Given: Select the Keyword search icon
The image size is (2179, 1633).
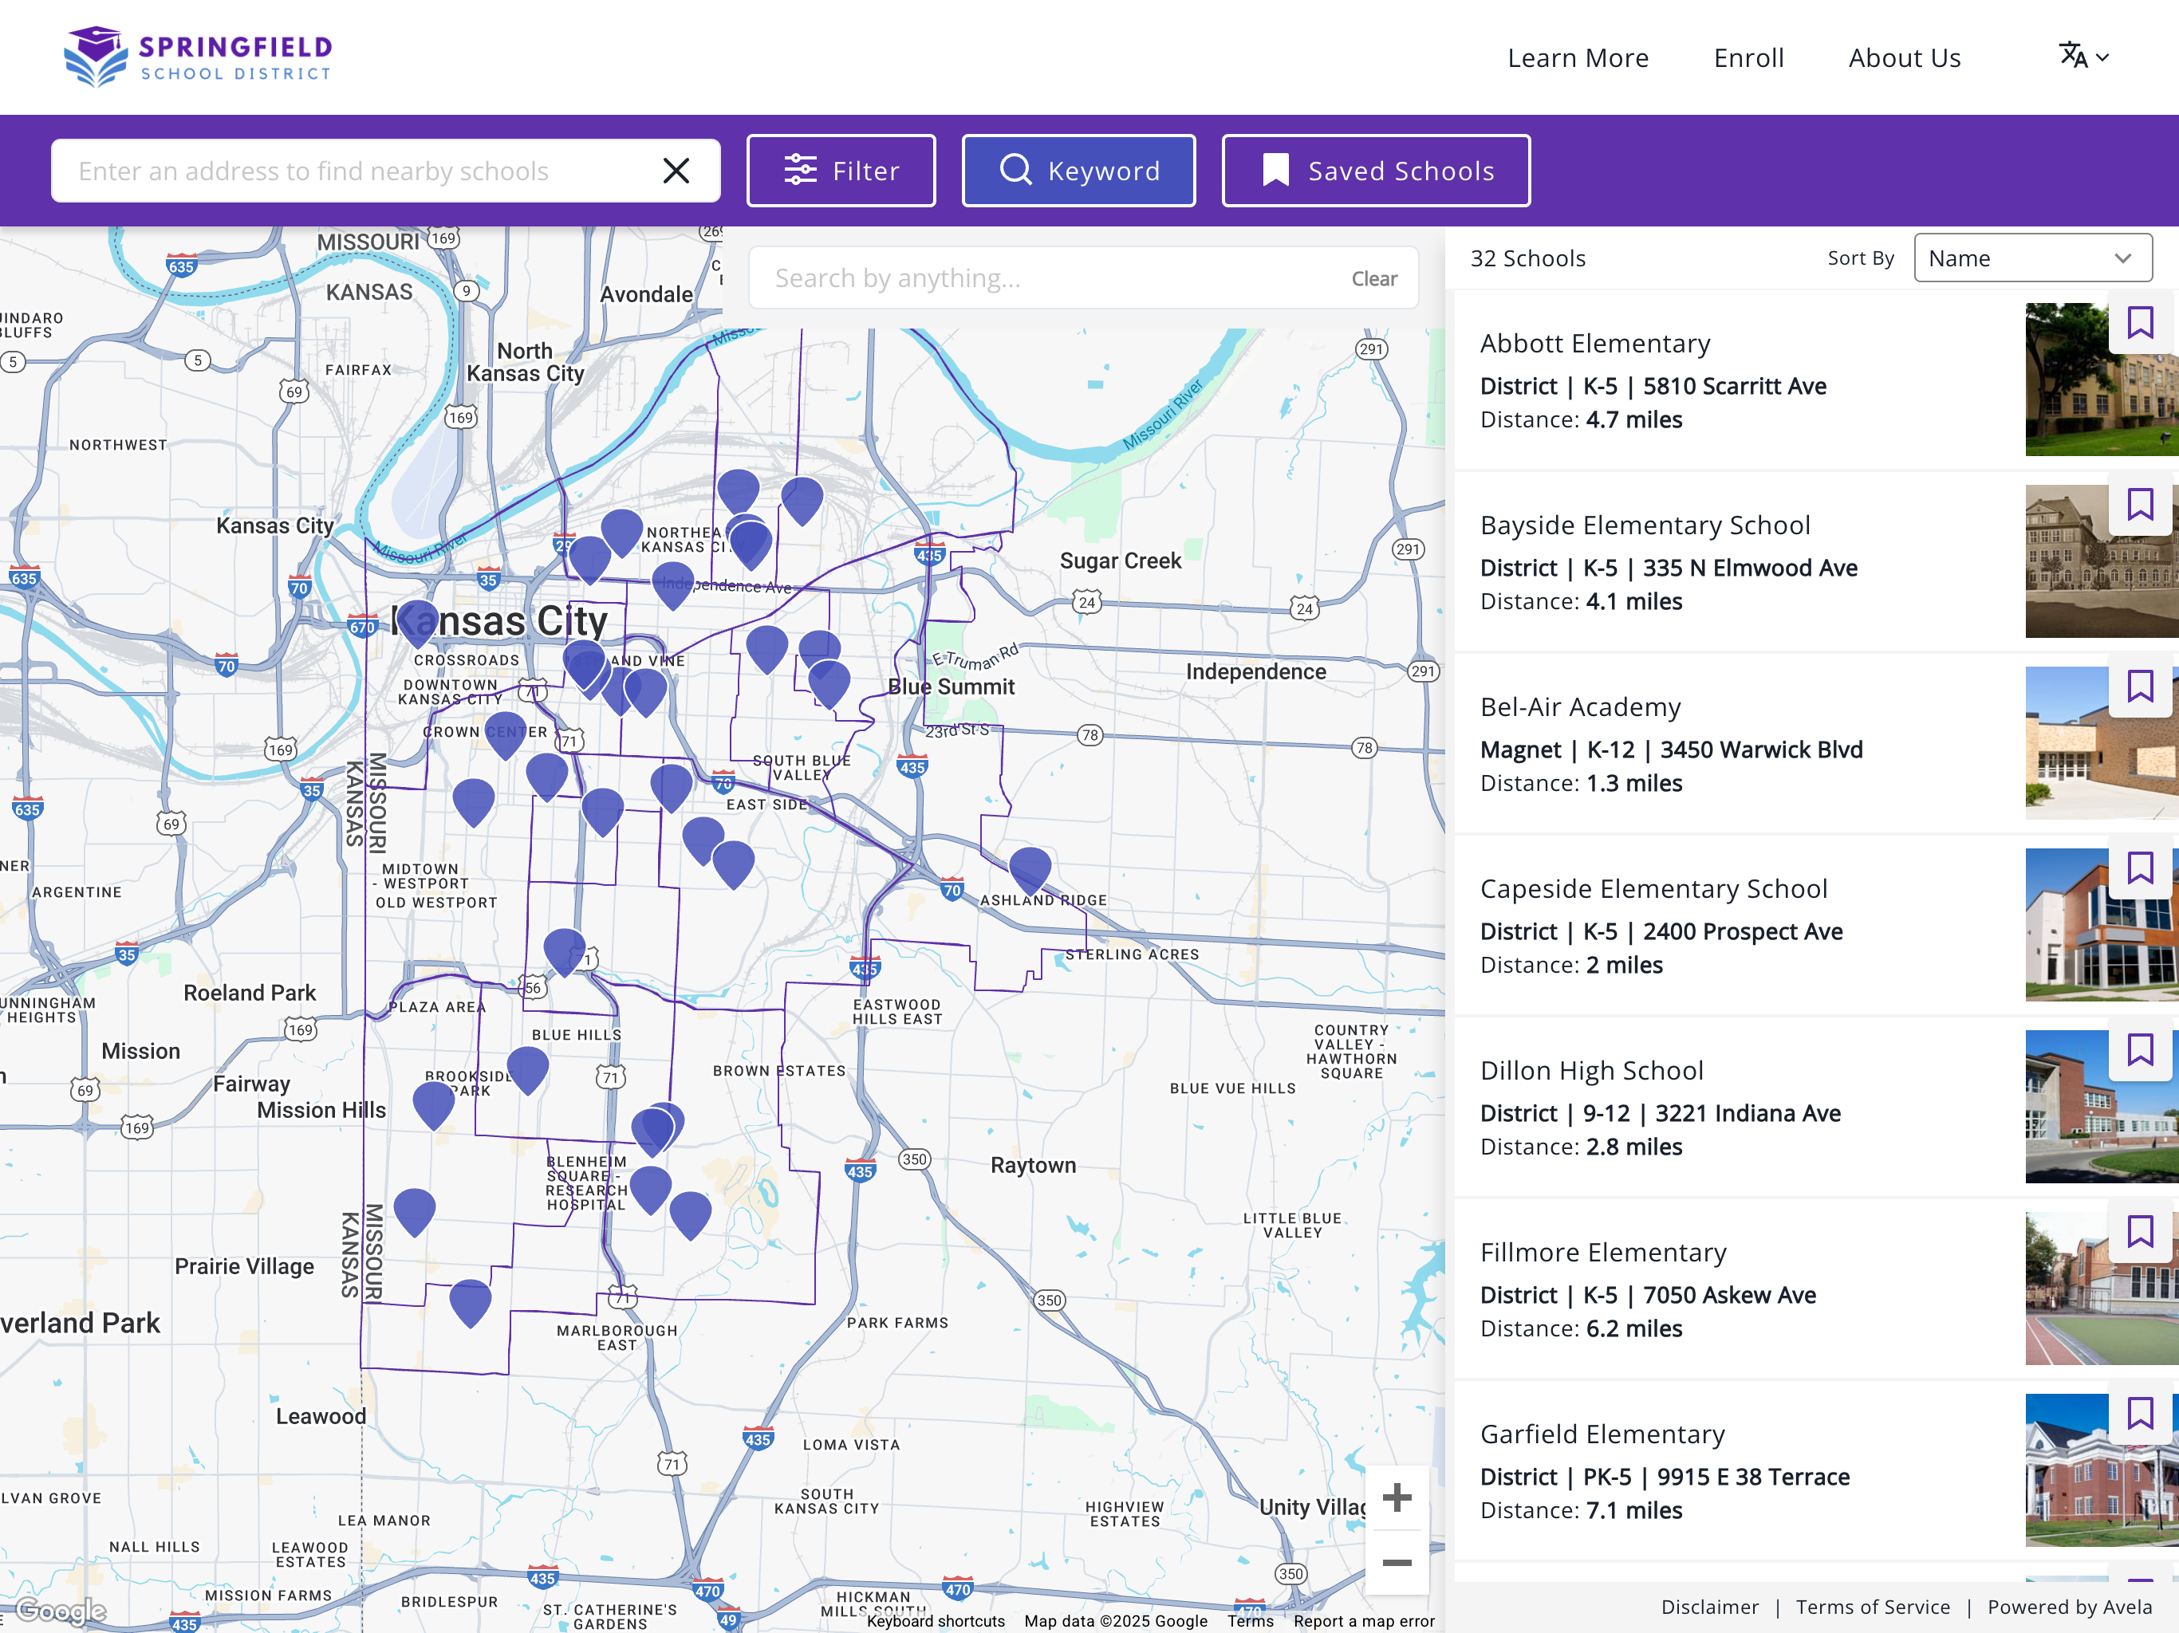Looking at the screenshot, I should (1017, 169).
